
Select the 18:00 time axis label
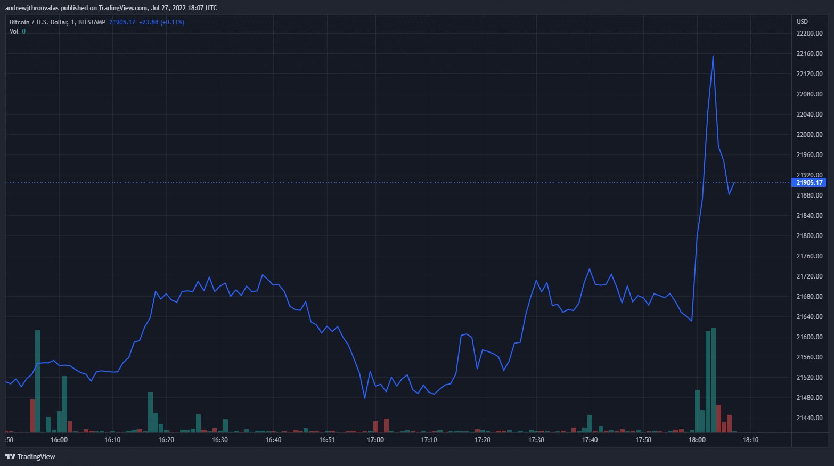pyautogui.click(x=697, y=440)
